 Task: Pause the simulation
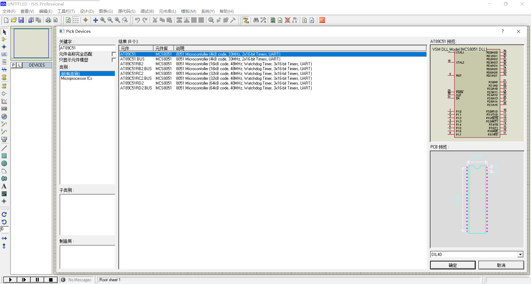coord(37,280)
